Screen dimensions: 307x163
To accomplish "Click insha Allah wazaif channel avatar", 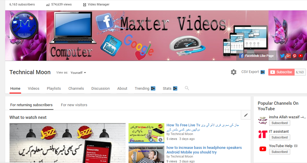I will [x=263, y=120].
